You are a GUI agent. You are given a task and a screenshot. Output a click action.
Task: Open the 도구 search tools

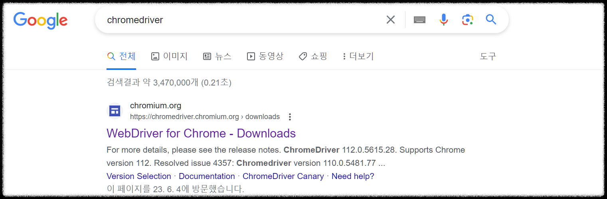[488, 56]
